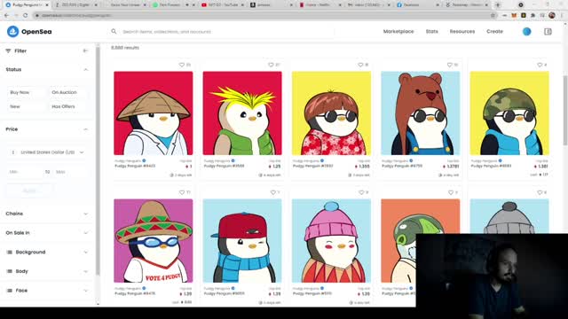Open a new browser tab
This screenshot has height=319, width=568.
498,5
